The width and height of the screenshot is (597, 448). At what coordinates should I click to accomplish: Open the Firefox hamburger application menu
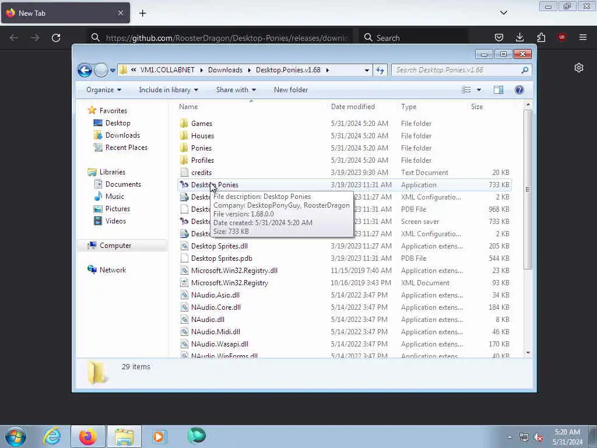point(583,37)
